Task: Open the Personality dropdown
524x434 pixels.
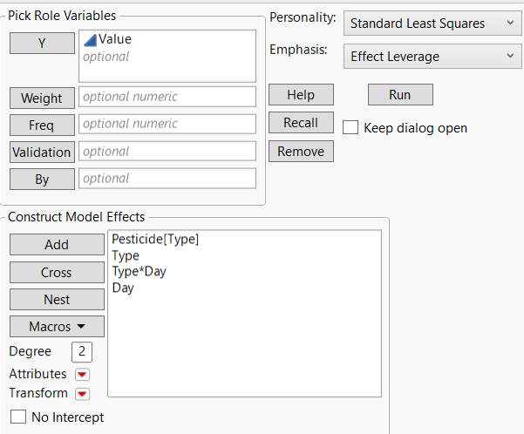Action: [432, 24]
